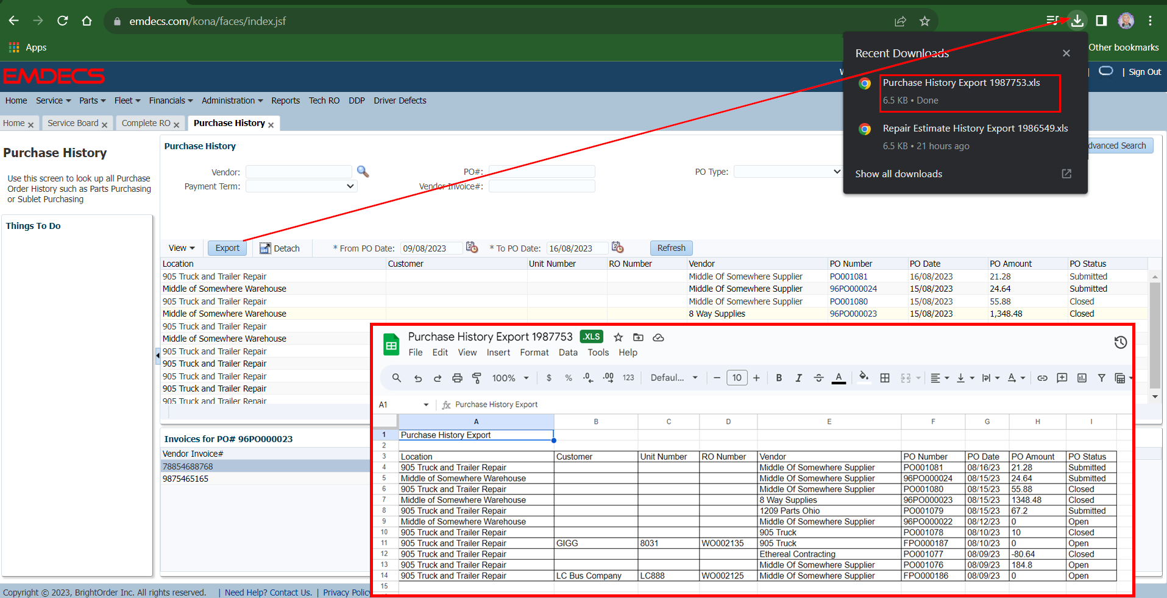Screen dimensions: 1167x598
Task: Open the cell fill color picker
Action: point(864,377)
